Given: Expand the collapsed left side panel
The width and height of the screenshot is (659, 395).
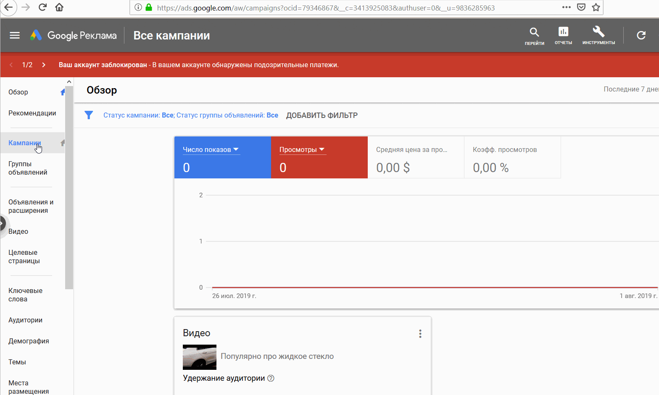Looking at the screenshot, I should pyautogui.click(x=3, y=223).
